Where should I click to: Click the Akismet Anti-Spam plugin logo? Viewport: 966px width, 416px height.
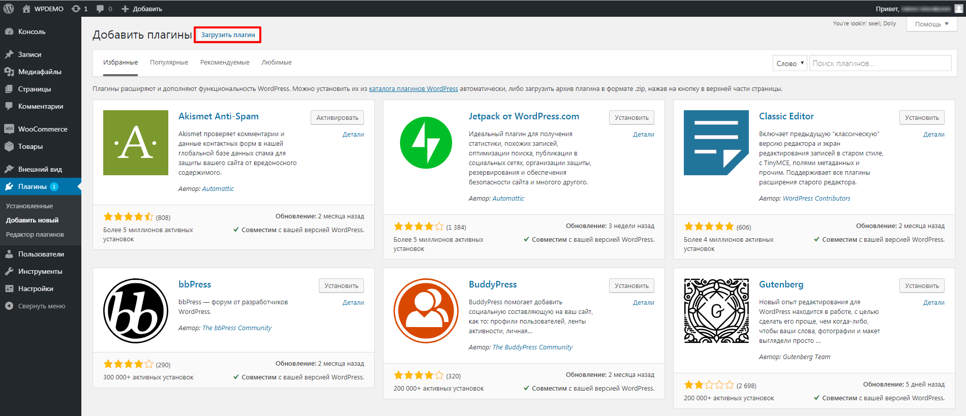point(136,143)
